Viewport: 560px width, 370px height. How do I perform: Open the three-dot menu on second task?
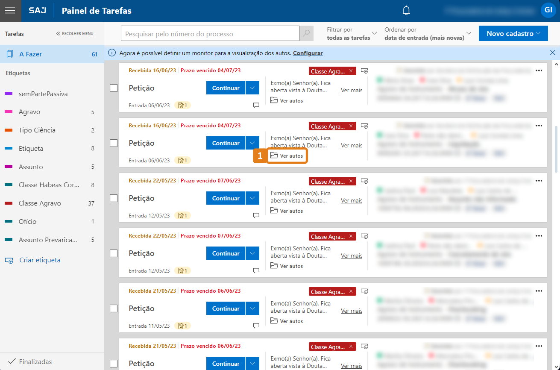[x=539, y=126]
